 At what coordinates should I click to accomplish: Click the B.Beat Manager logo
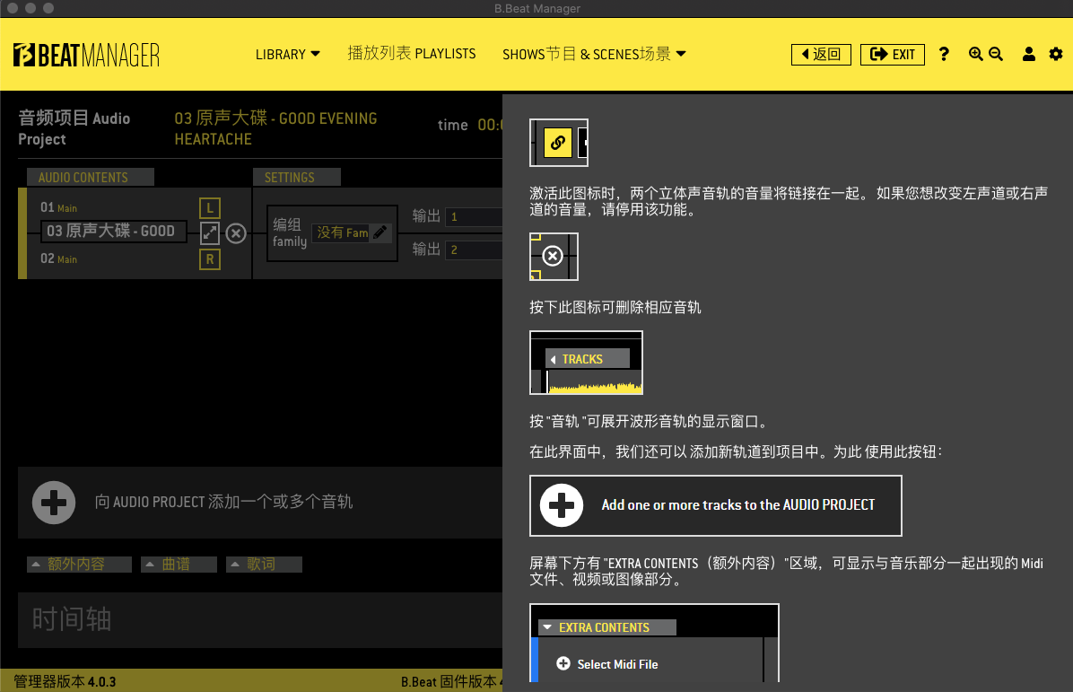pyautogui.click(x=86, y=55)
